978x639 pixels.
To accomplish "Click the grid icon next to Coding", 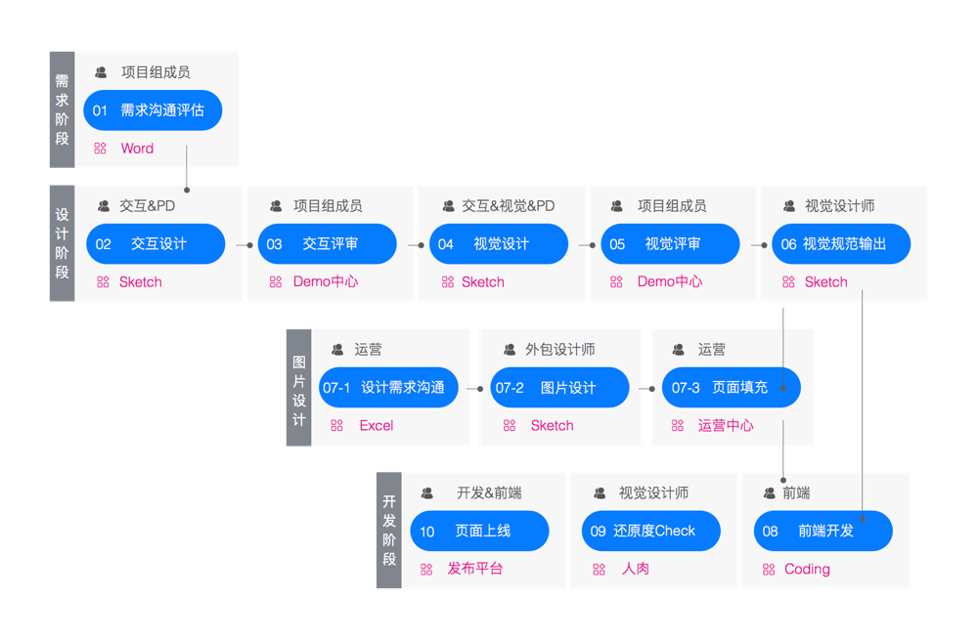I will point(769,570).
